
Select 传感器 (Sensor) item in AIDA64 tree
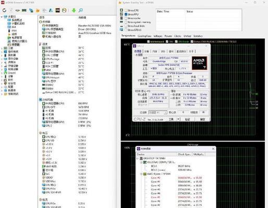coord(14,45)
